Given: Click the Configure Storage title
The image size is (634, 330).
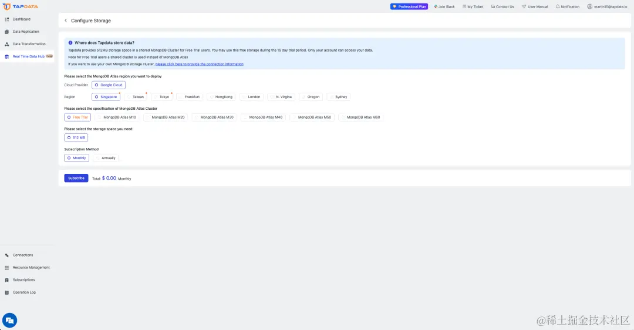Looking at the screenshot, I should (91, 21).
